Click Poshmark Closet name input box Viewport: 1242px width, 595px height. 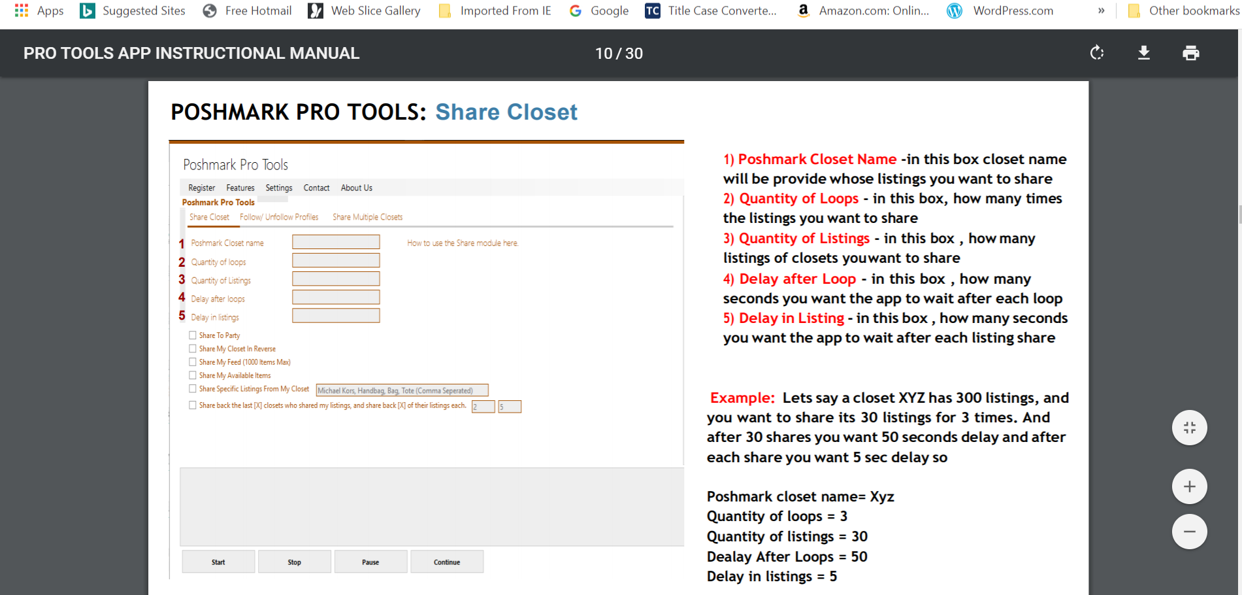pos(336,242)
